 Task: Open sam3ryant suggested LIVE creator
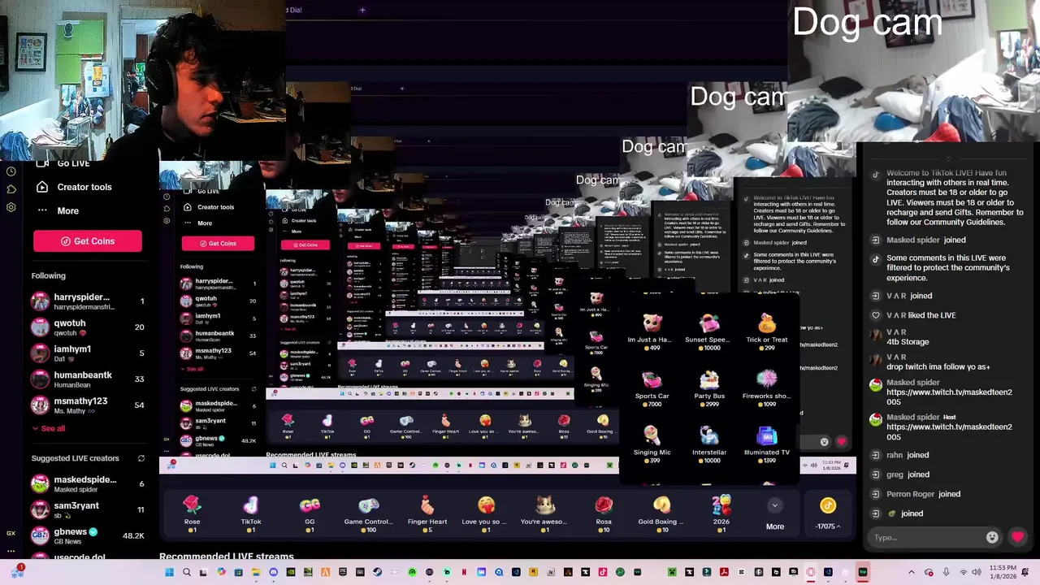[x=88, y=510]
